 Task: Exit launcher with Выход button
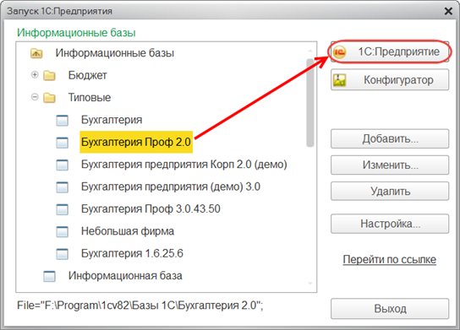(390, 309)
